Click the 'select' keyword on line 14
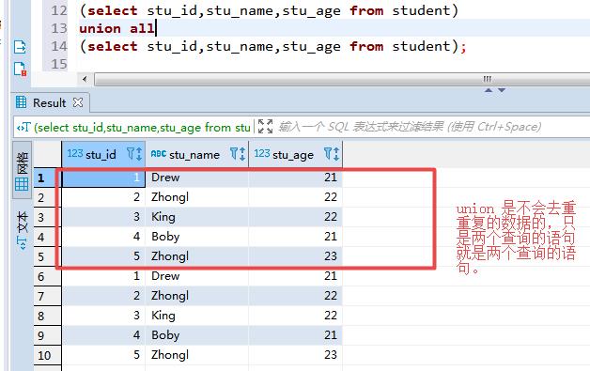The width and height of the screenshot is (590, 371). 112,46
